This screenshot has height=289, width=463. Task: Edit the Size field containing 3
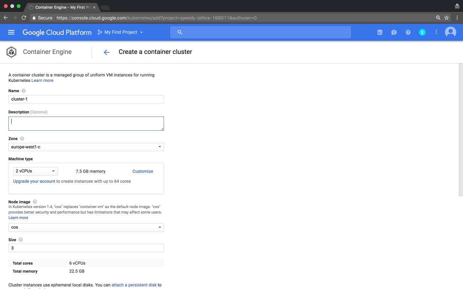[86, 248]
